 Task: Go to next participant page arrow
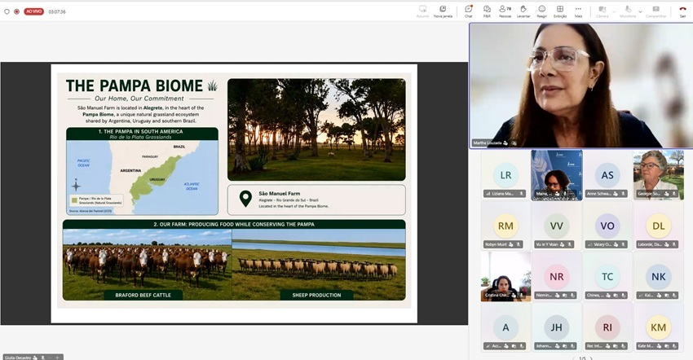pos(591,358)
